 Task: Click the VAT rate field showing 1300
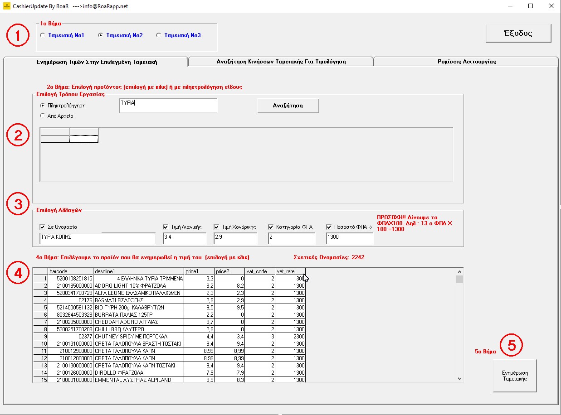pyautogui.click(x=349, y=238)
